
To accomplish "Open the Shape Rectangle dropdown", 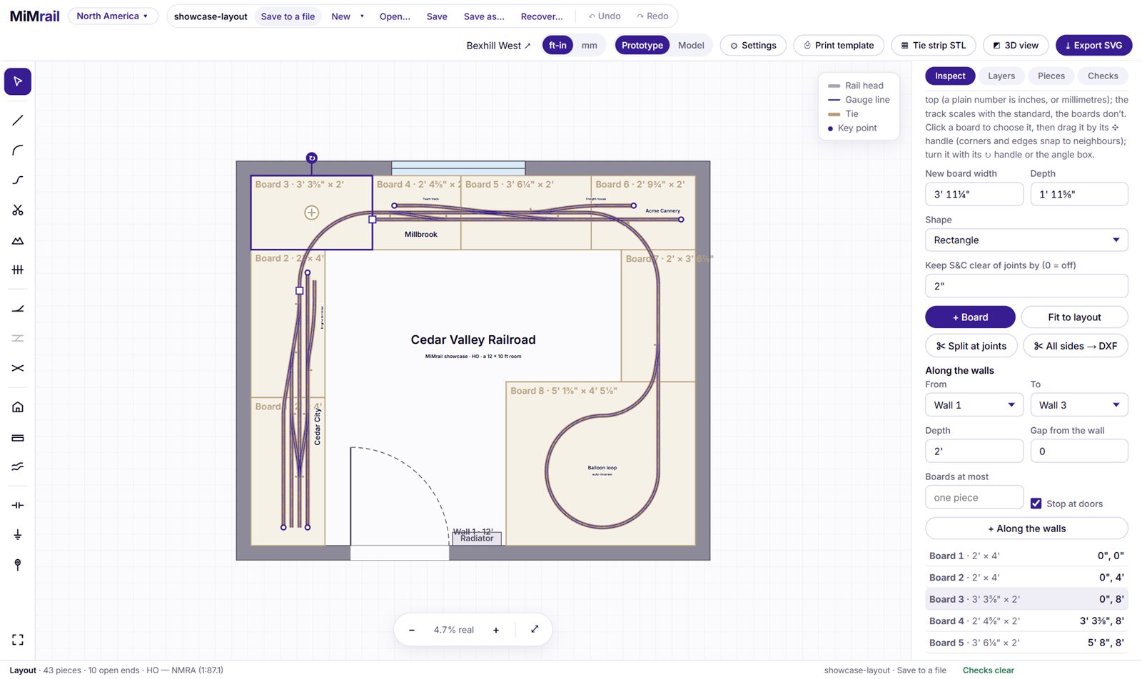I will (1026, 240).
